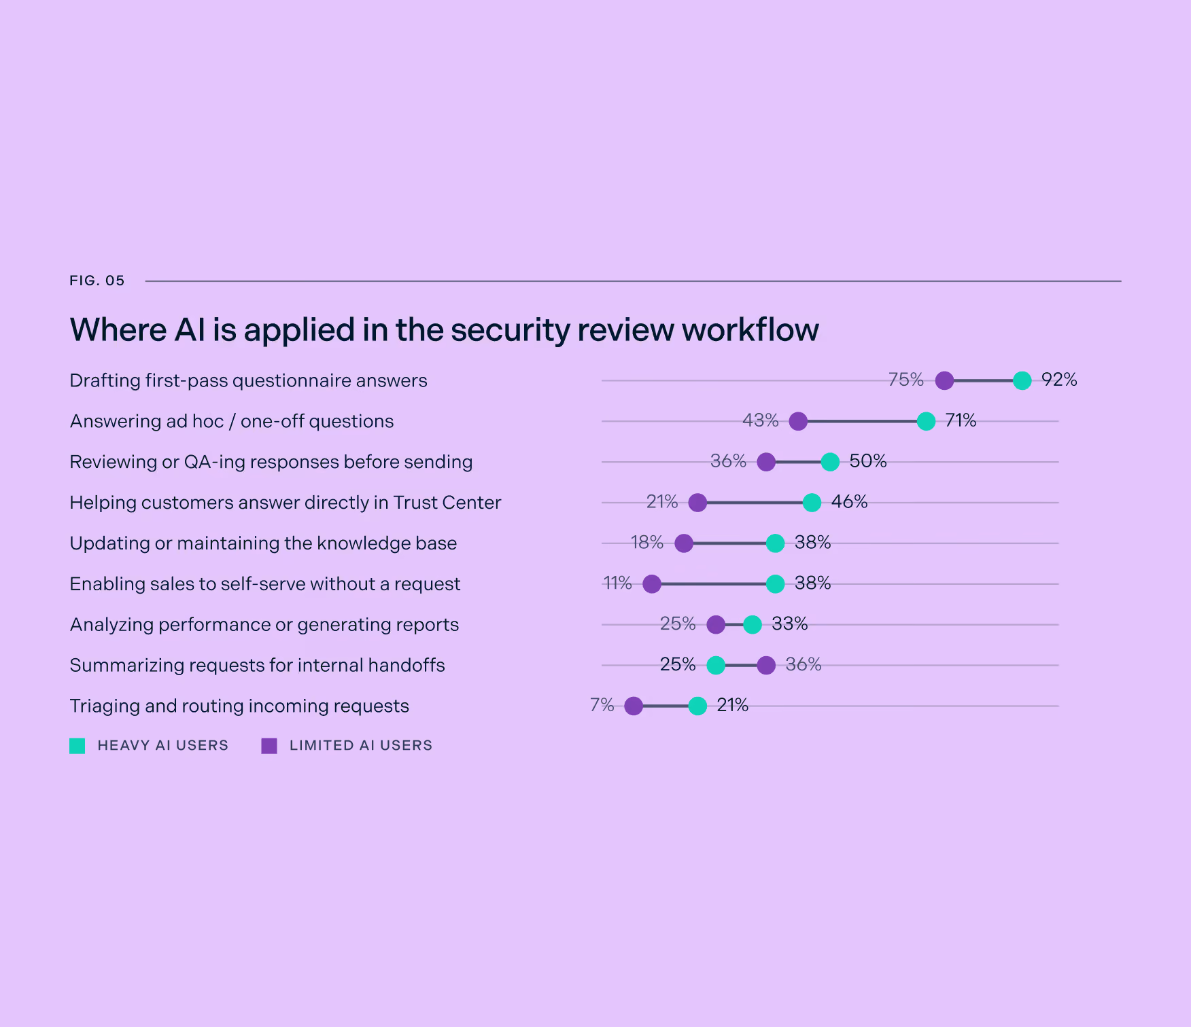Screen dimensions: 1191x1027
Task: Click the purple Limited AI Users legend square
Action: (269, 746)
